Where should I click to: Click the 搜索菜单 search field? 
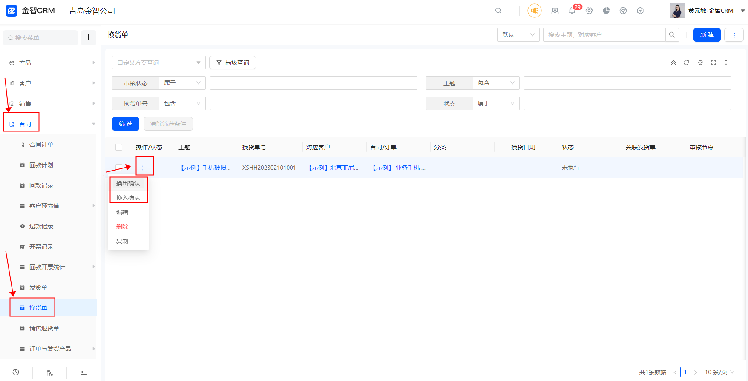coord(41,38)
